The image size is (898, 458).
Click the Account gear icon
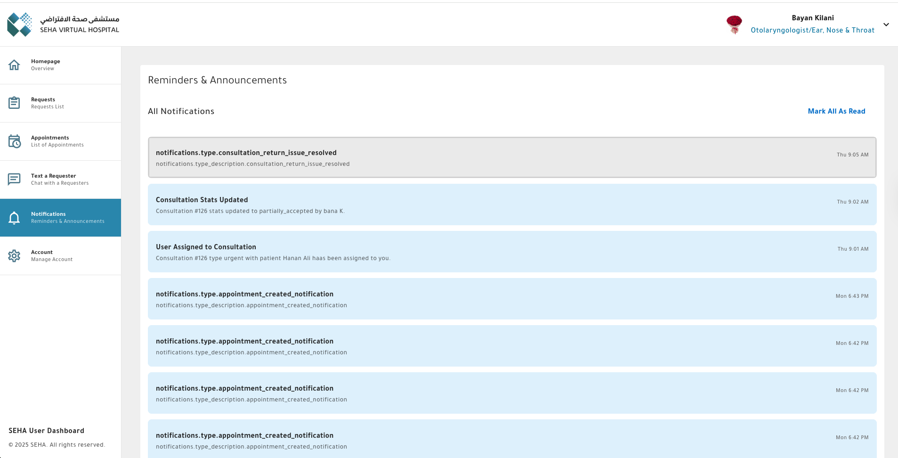[x=14, y=256]
